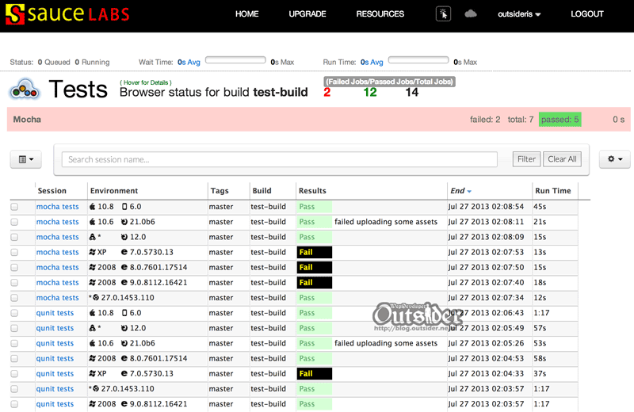Check the box for mocha tests 02:07:34

pos(14,298)
